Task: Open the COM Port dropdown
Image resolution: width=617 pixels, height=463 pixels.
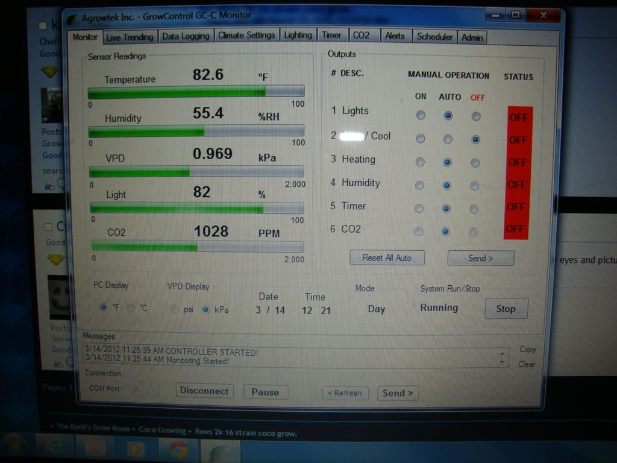Action: [x=145, y=389]
